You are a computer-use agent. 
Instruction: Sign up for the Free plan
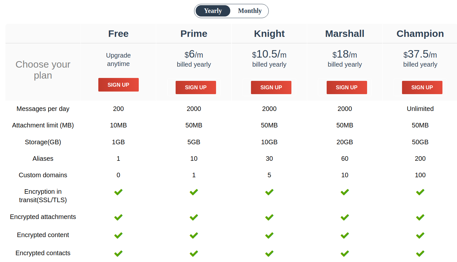point(118,85)
